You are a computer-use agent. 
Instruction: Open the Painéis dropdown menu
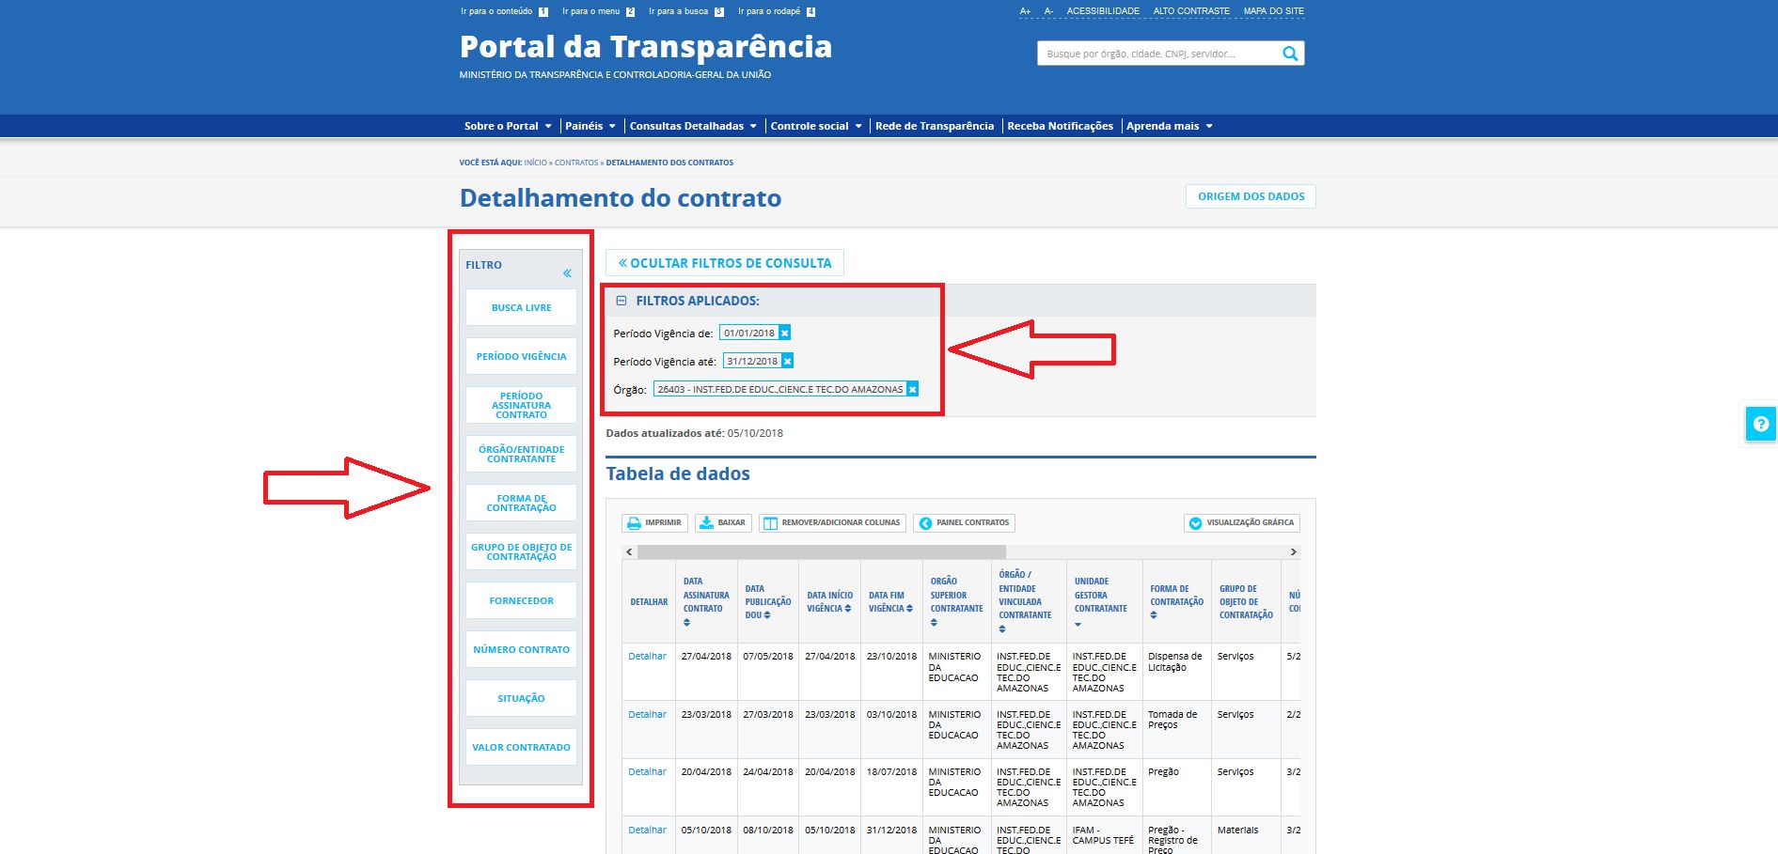[x=590, y=126]
